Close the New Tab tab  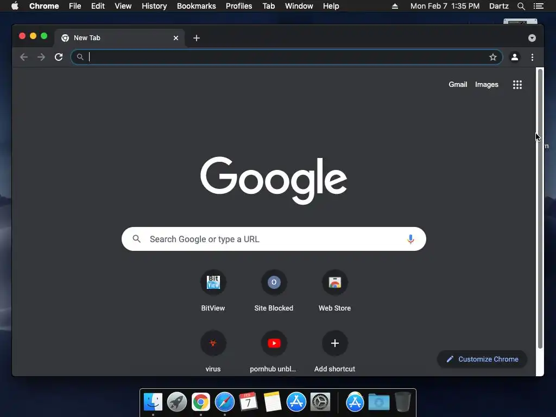(176, 38)
